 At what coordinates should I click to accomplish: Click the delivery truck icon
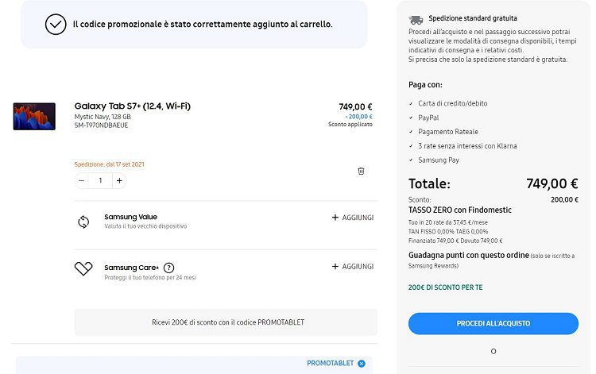416,19
